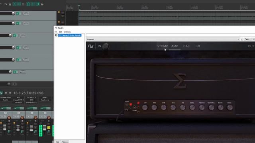Toggle envelope points move icon
Screen dimensions: 255x143
(28, 4)
